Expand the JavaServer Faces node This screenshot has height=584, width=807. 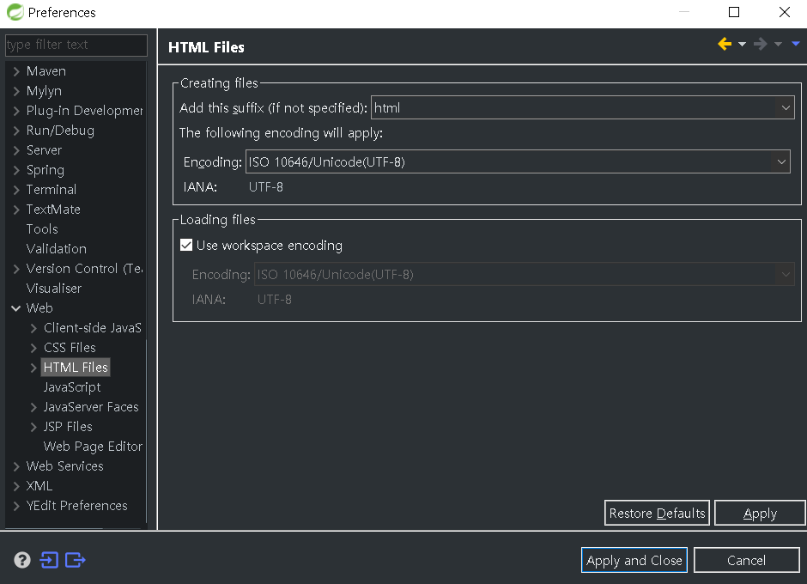(33, 407)
